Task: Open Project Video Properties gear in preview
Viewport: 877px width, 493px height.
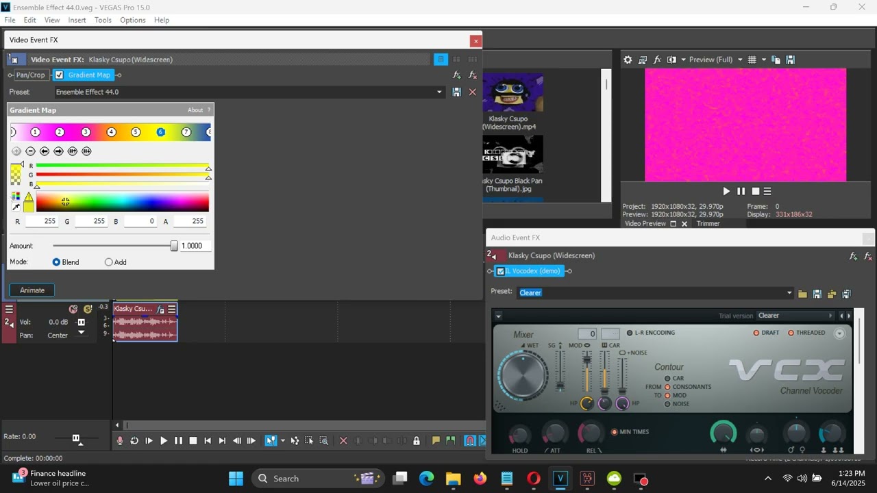Action: point(628,60)
